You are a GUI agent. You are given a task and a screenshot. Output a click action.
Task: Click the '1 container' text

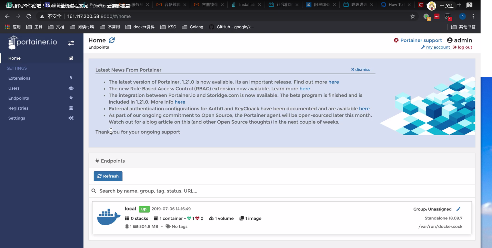[171, 219]
